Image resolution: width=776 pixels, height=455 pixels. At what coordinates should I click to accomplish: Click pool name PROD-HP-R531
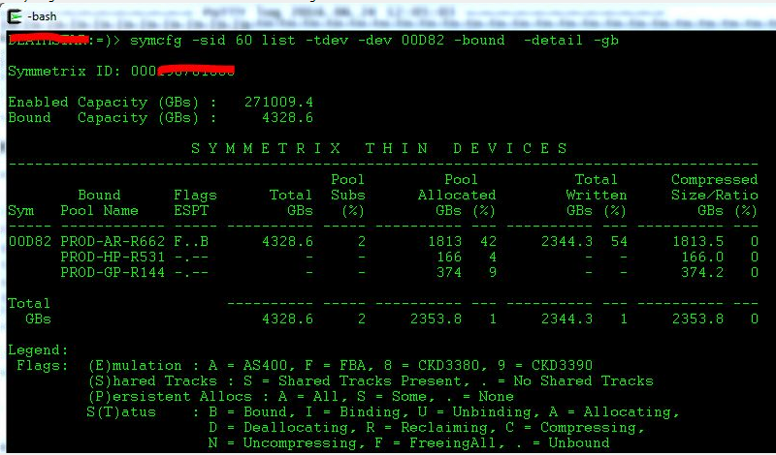pyautogui.click(x=113, y=257)
